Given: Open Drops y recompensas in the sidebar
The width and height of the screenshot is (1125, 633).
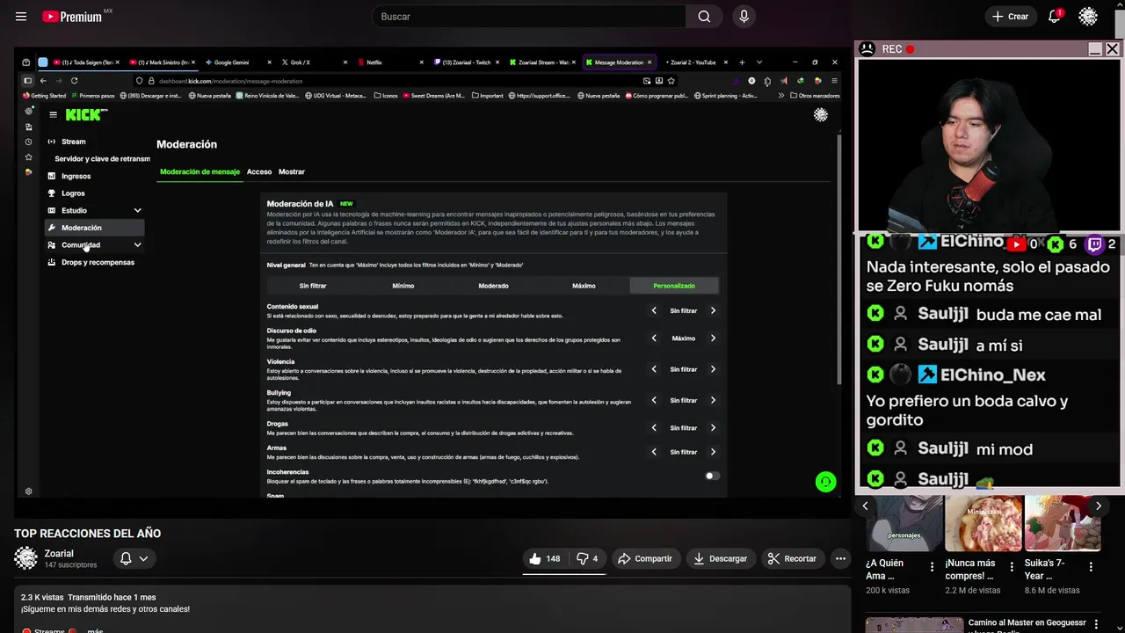Looking at the screenshot, I should pos(98,262).
